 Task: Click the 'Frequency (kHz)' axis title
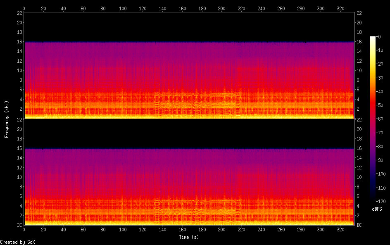click(7, 119)
